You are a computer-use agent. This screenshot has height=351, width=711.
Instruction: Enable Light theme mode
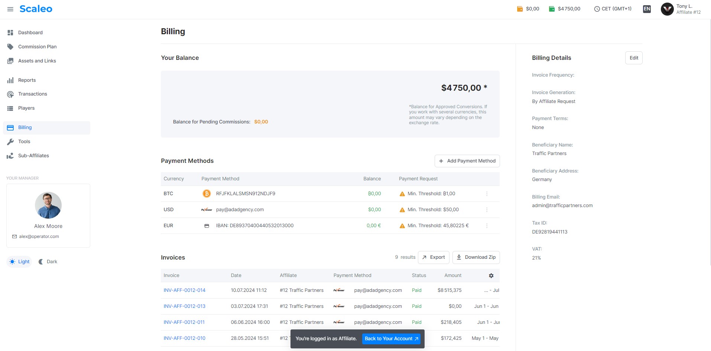pyautogui.click(x=19, y=261)
